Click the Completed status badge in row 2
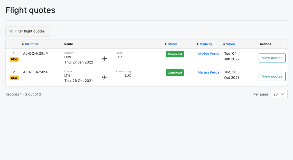Image resolution: width=293 pixels, height=160 pixels. pos(175,73)
